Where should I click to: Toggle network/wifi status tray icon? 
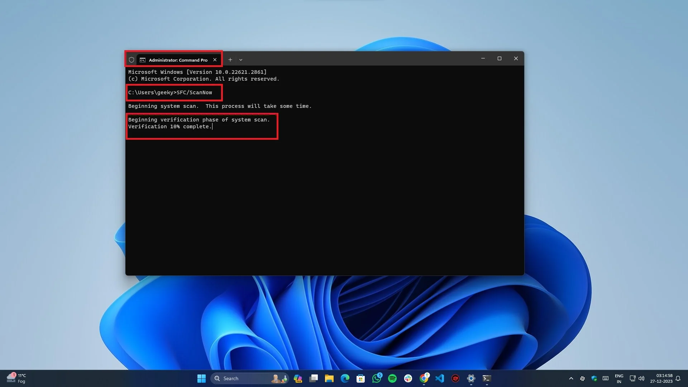coord(632,378)
